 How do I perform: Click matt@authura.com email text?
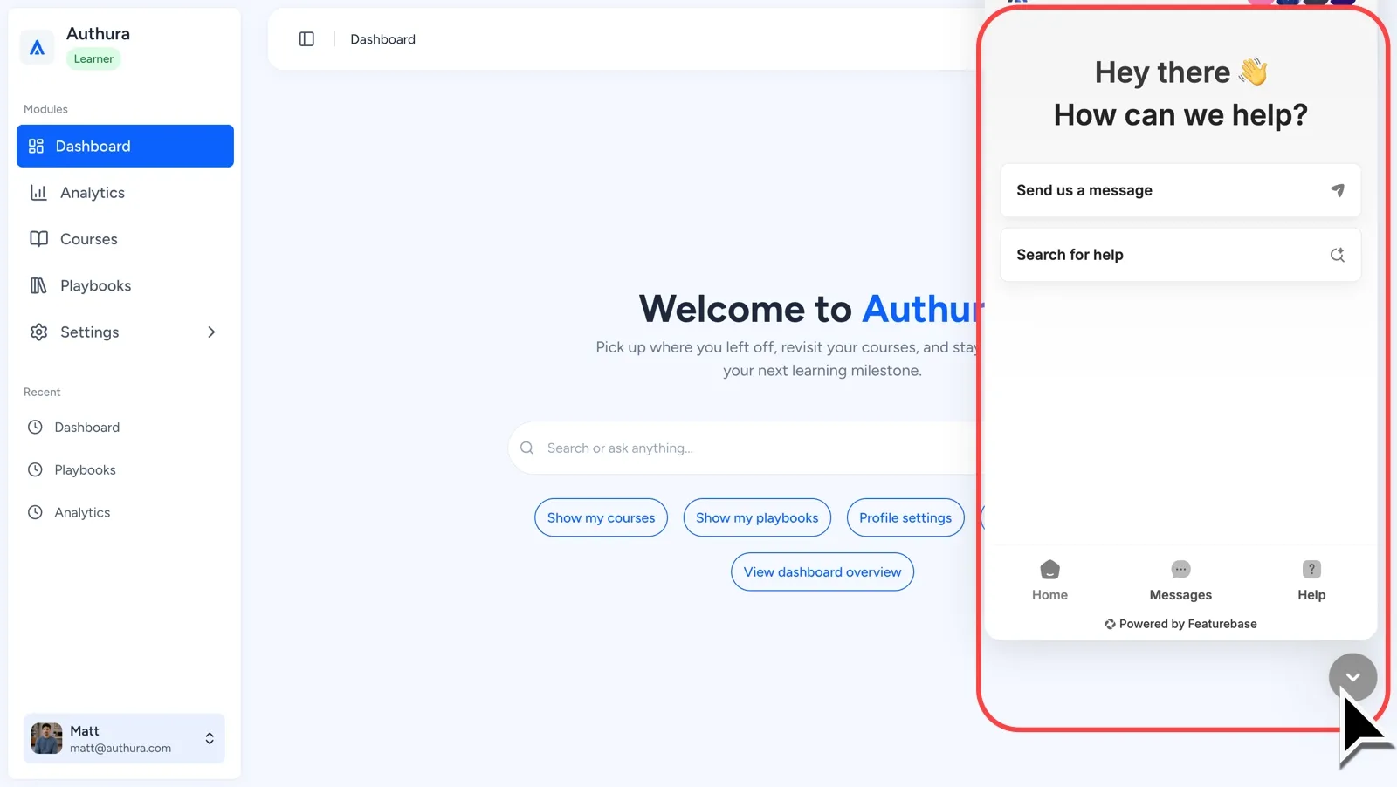(x=120, y=749)
